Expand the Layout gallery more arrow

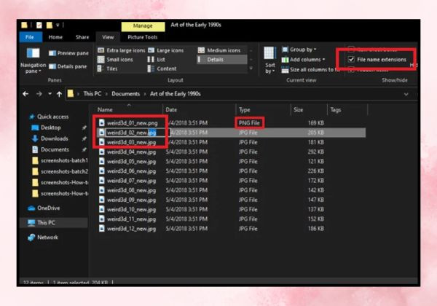[251, 68]
